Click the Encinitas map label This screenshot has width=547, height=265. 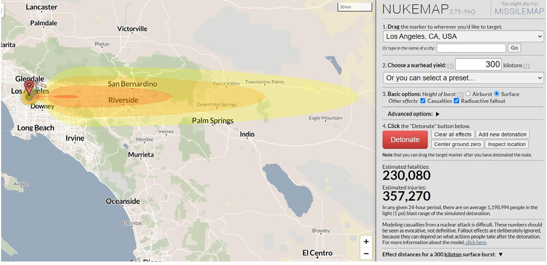tap(132, 223)
